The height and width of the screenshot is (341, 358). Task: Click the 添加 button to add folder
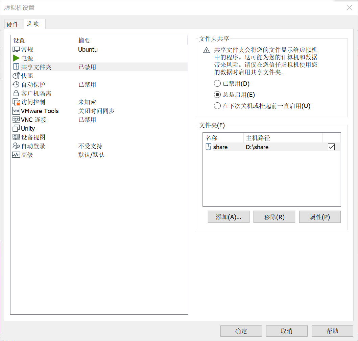coord(229,216)
